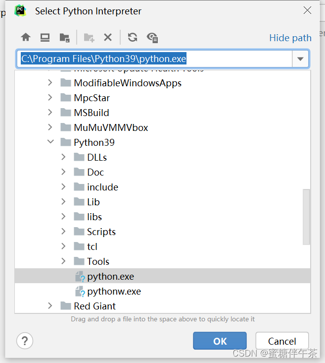Select the tcl folder row

(163, 246)
